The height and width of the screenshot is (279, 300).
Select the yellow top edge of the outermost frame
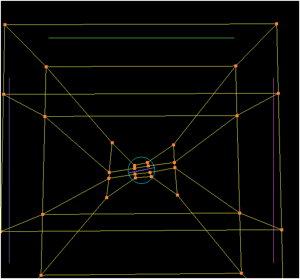pos(142,24)
